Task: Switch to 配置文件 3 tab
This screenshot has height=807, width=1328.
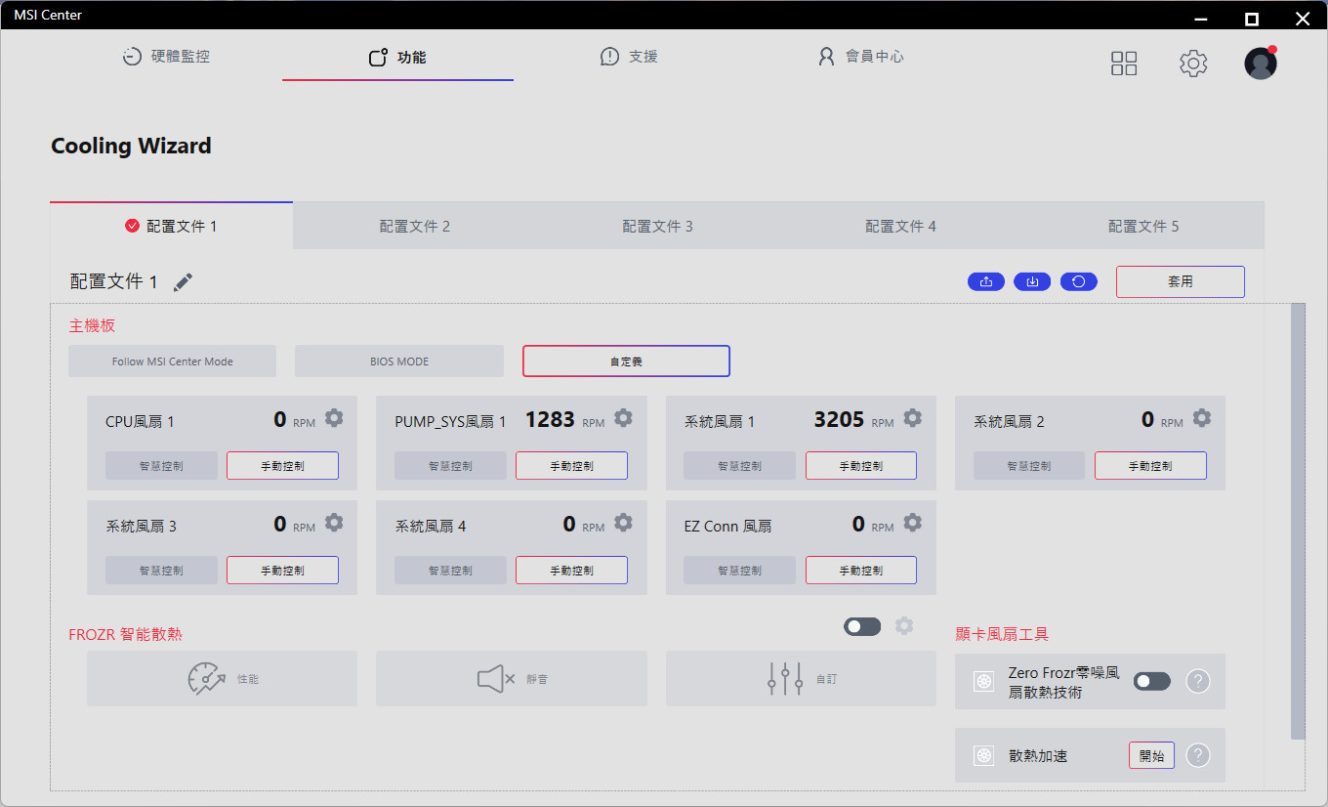Action: click(x=657, y=227)
